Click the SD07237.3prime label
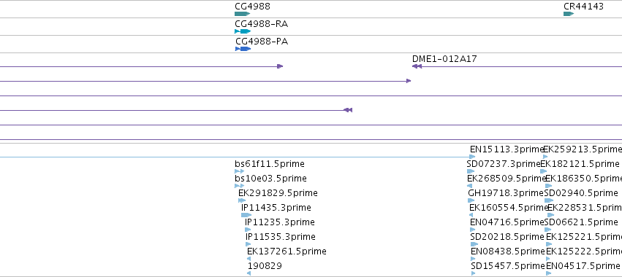 tap(504, 164)
